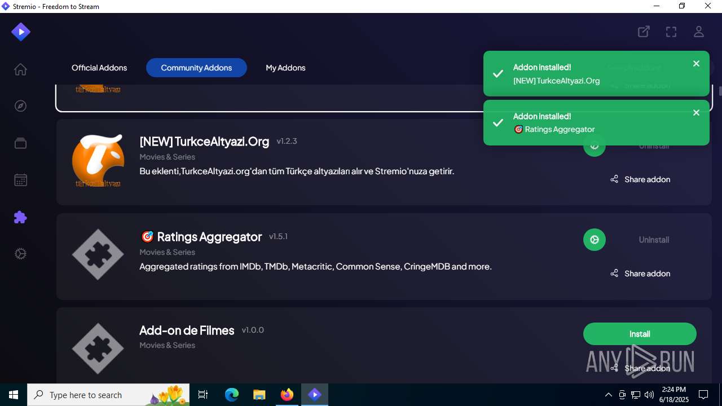This screenshot has height=406, width=722.
Task: Click the TurkceAltyazi.Org Turkish description text
Action: point(297,171)
